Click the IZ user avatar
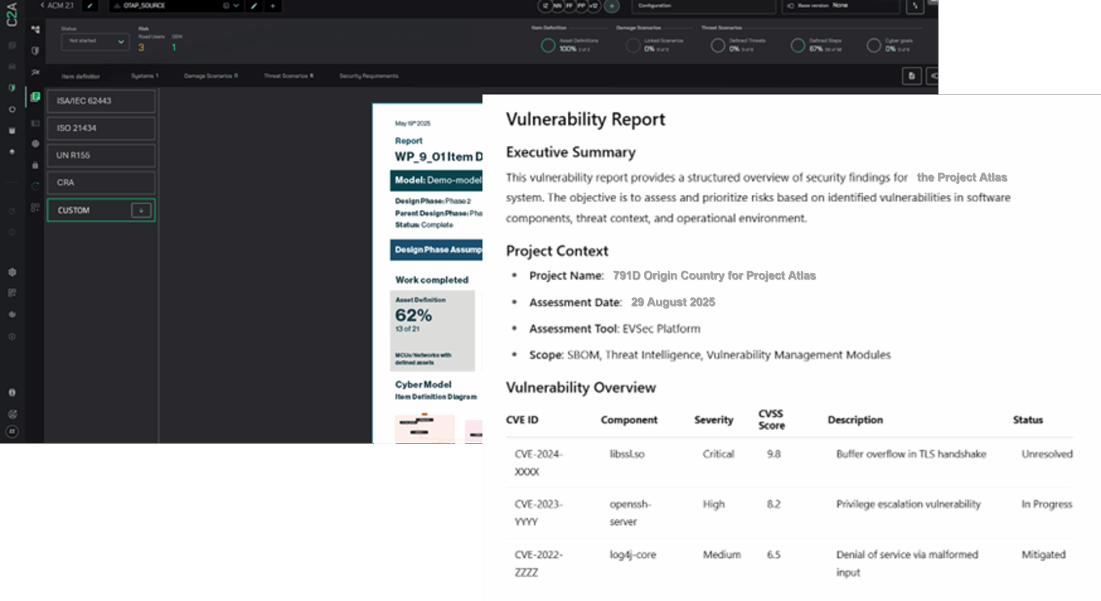This screenshot has height=601, width=1101. pos(545,6)
